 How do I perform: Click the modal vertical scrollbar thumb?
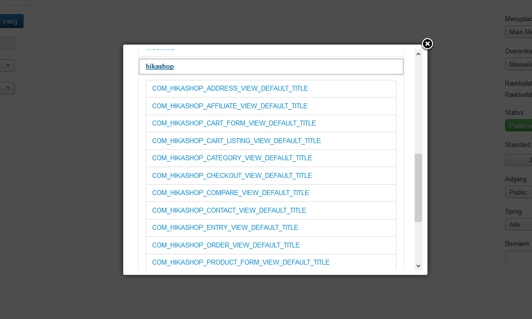(418, 188)
